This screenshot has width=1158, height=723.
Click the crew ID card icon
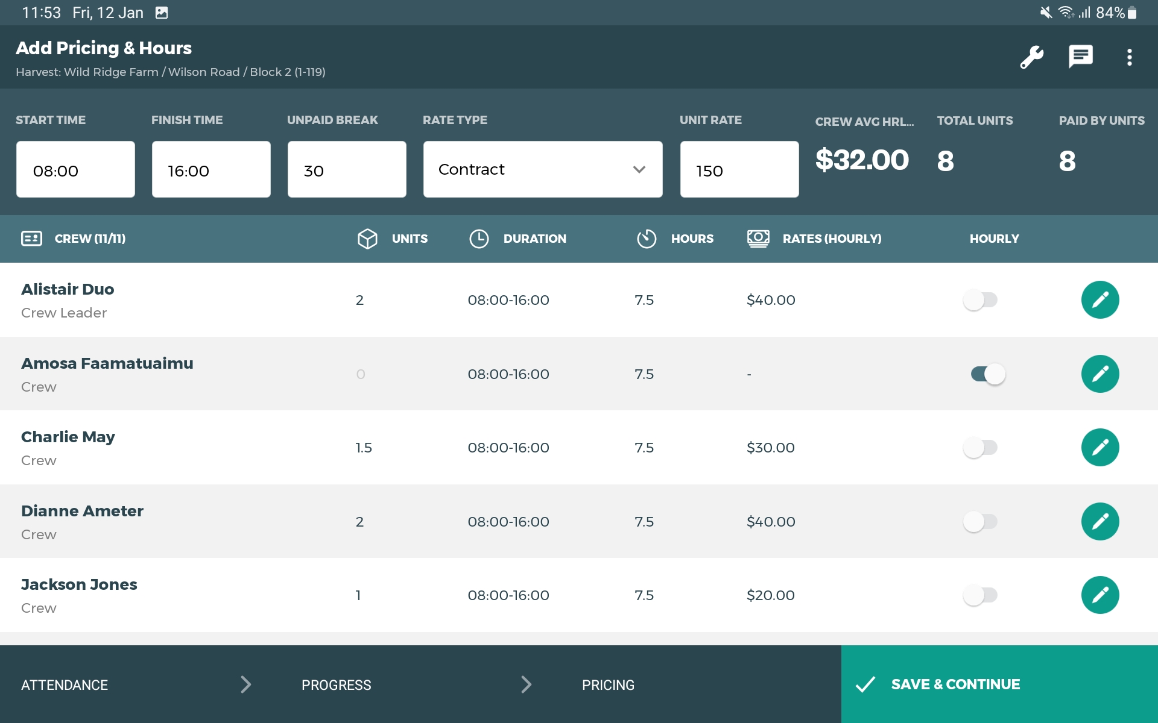point(31,239)
